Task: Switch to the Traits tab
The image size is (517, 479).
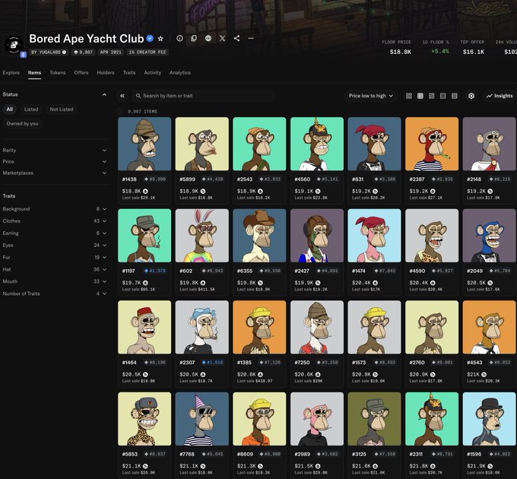Action: [129, 72]
